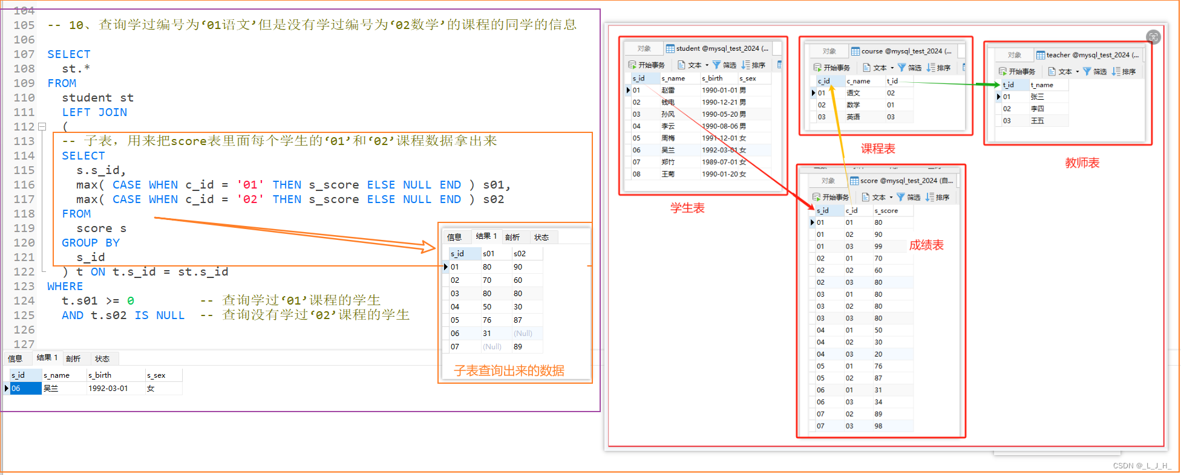
Task: Click the Filter funnel icon in score window
Action: (900, 197)
